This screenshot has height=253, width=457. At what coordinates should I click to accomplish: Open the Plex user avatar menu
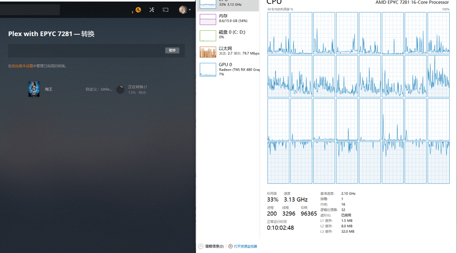pyautogui.click(x=184, y=10)
